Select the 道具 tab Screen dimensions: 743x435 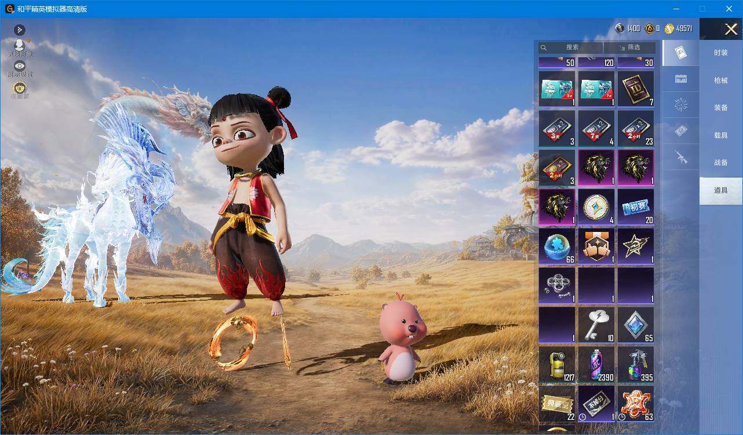click(721, 190)
